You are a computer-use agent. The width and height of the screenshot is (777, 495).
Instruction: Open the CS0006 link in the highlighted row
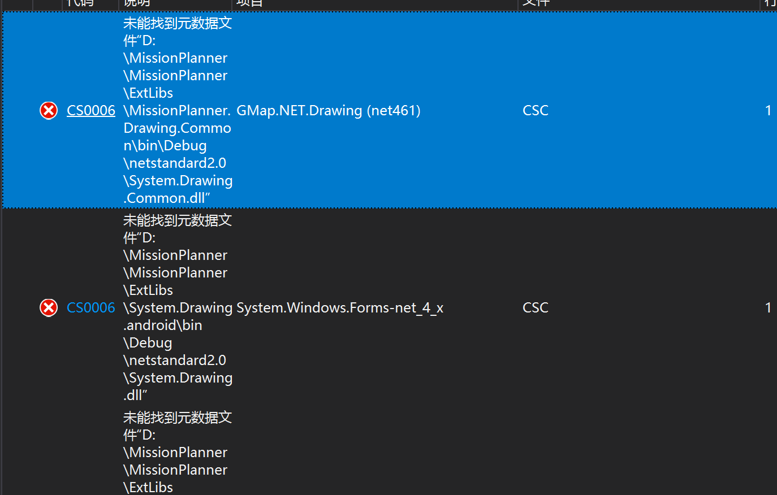point(91,111)
